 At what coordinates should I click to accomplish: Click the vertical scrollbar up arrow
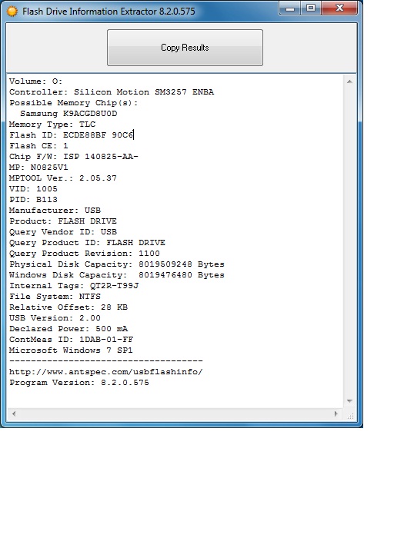[x=349, y=81]
